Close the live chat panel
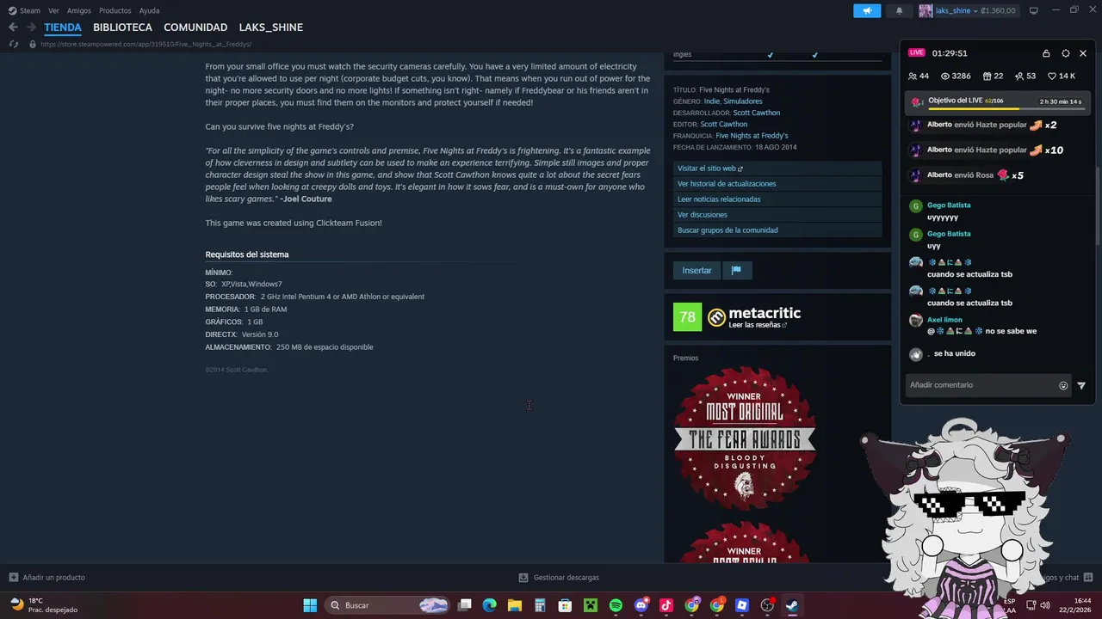Screen dimensions: 1102x619 click(1083, 53)
